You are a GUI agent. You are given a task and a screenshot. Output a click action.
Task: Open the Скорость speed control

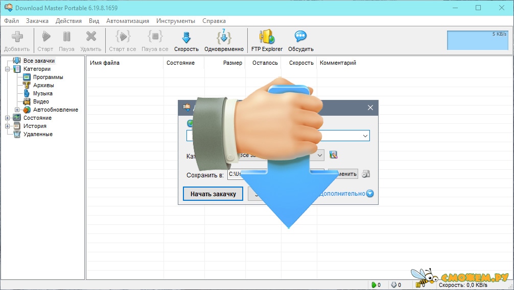tap(186, 41)
